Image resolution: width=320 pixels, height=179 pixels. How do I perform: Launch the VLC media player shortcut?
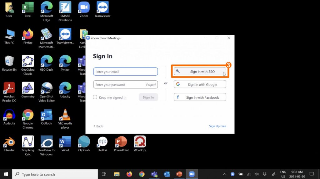(x=65, y=116)
